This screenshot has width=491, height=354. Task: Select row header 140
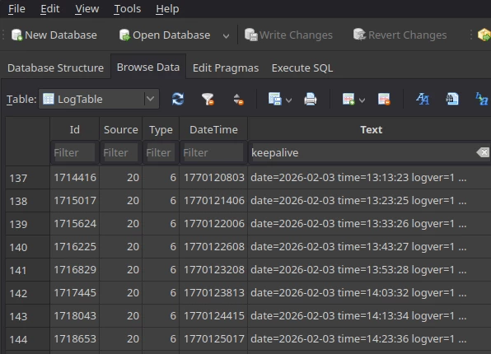tap(27, 247)
